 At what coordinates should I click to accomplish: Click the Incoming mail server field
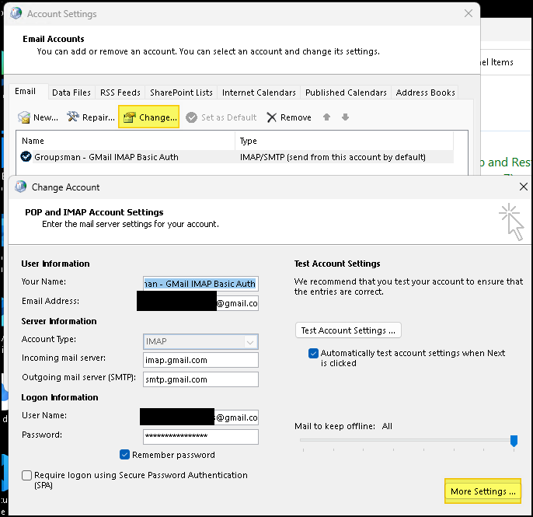[200, 360]
